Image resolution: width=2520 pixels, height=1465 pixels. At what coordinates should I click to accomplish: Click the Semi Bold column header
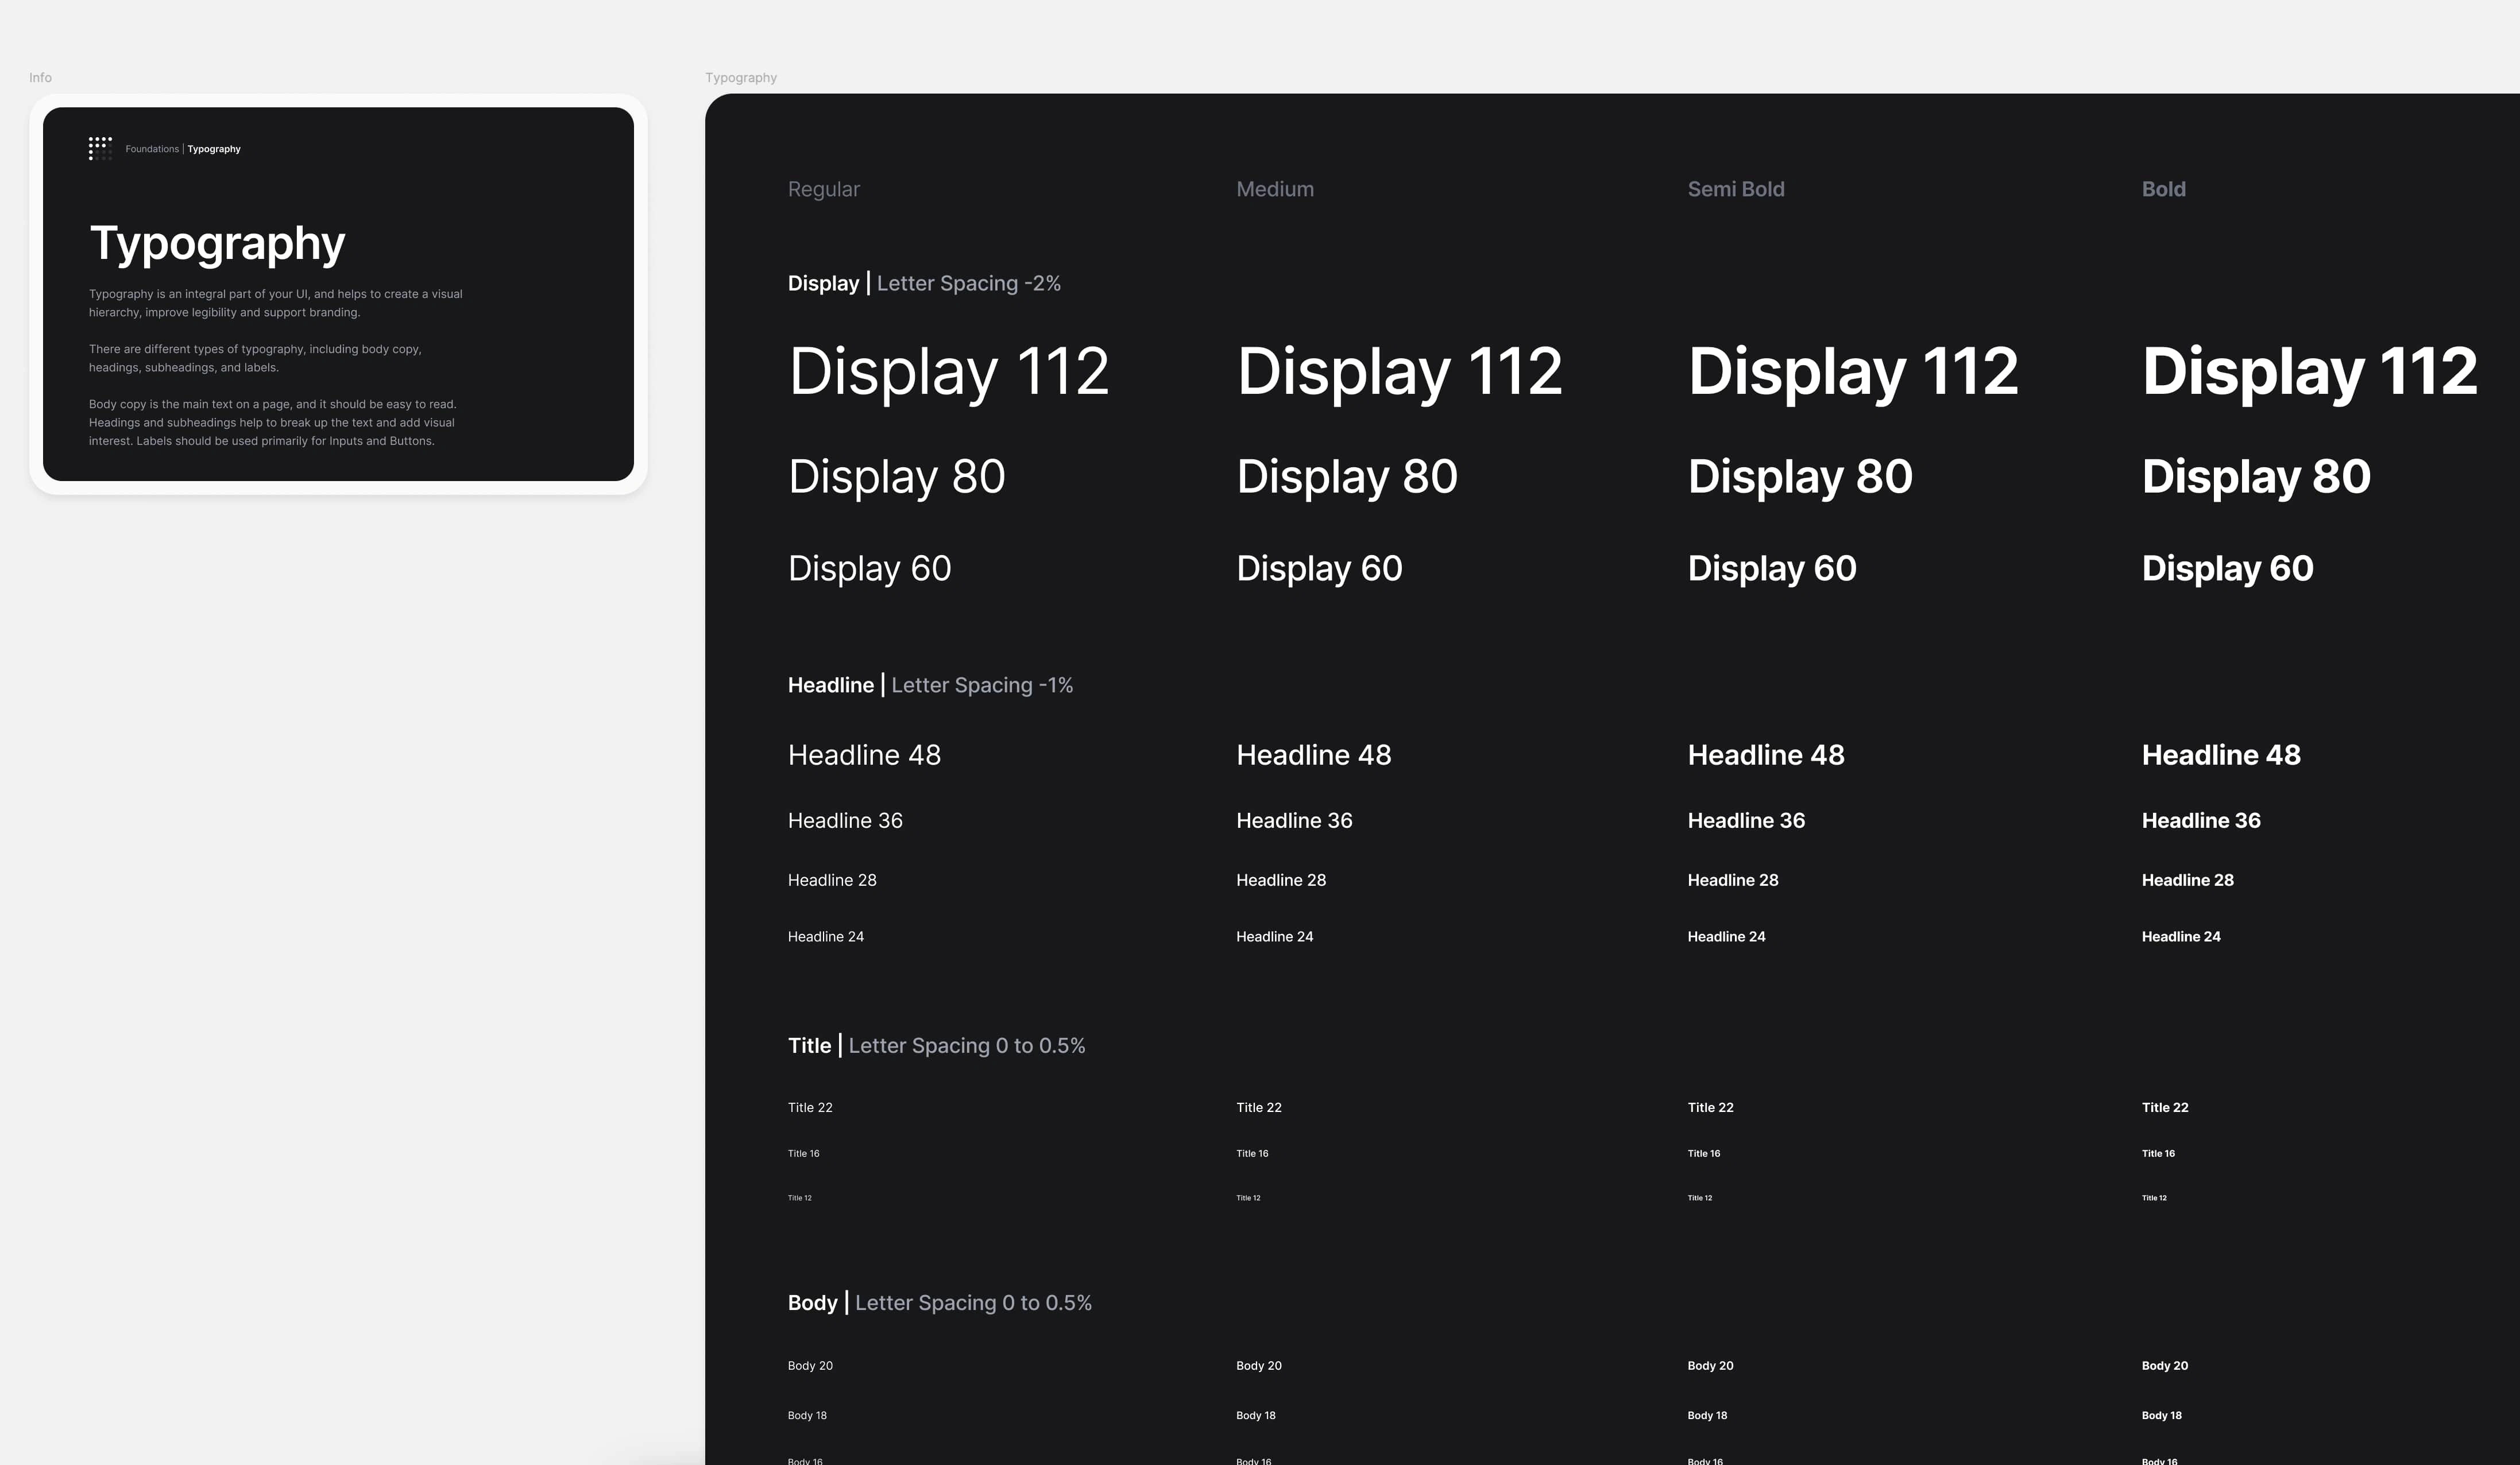pos(1735,190)
